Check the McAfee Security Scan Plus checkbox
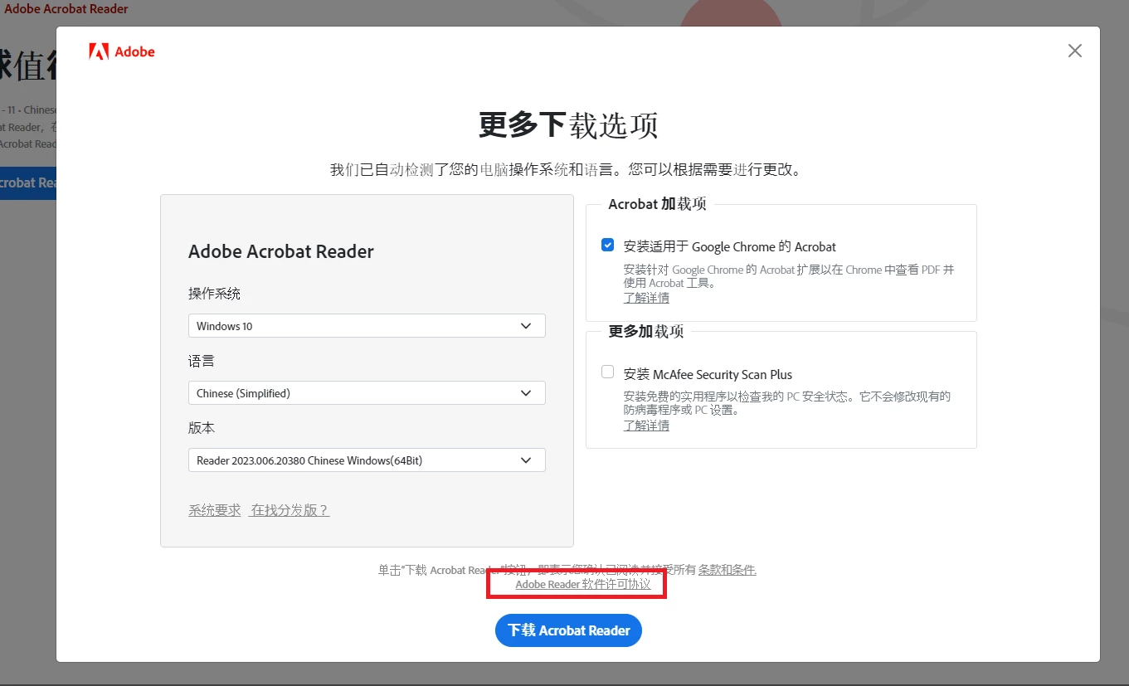Screen dimensions: 1129x686 [x=608, y=372]
